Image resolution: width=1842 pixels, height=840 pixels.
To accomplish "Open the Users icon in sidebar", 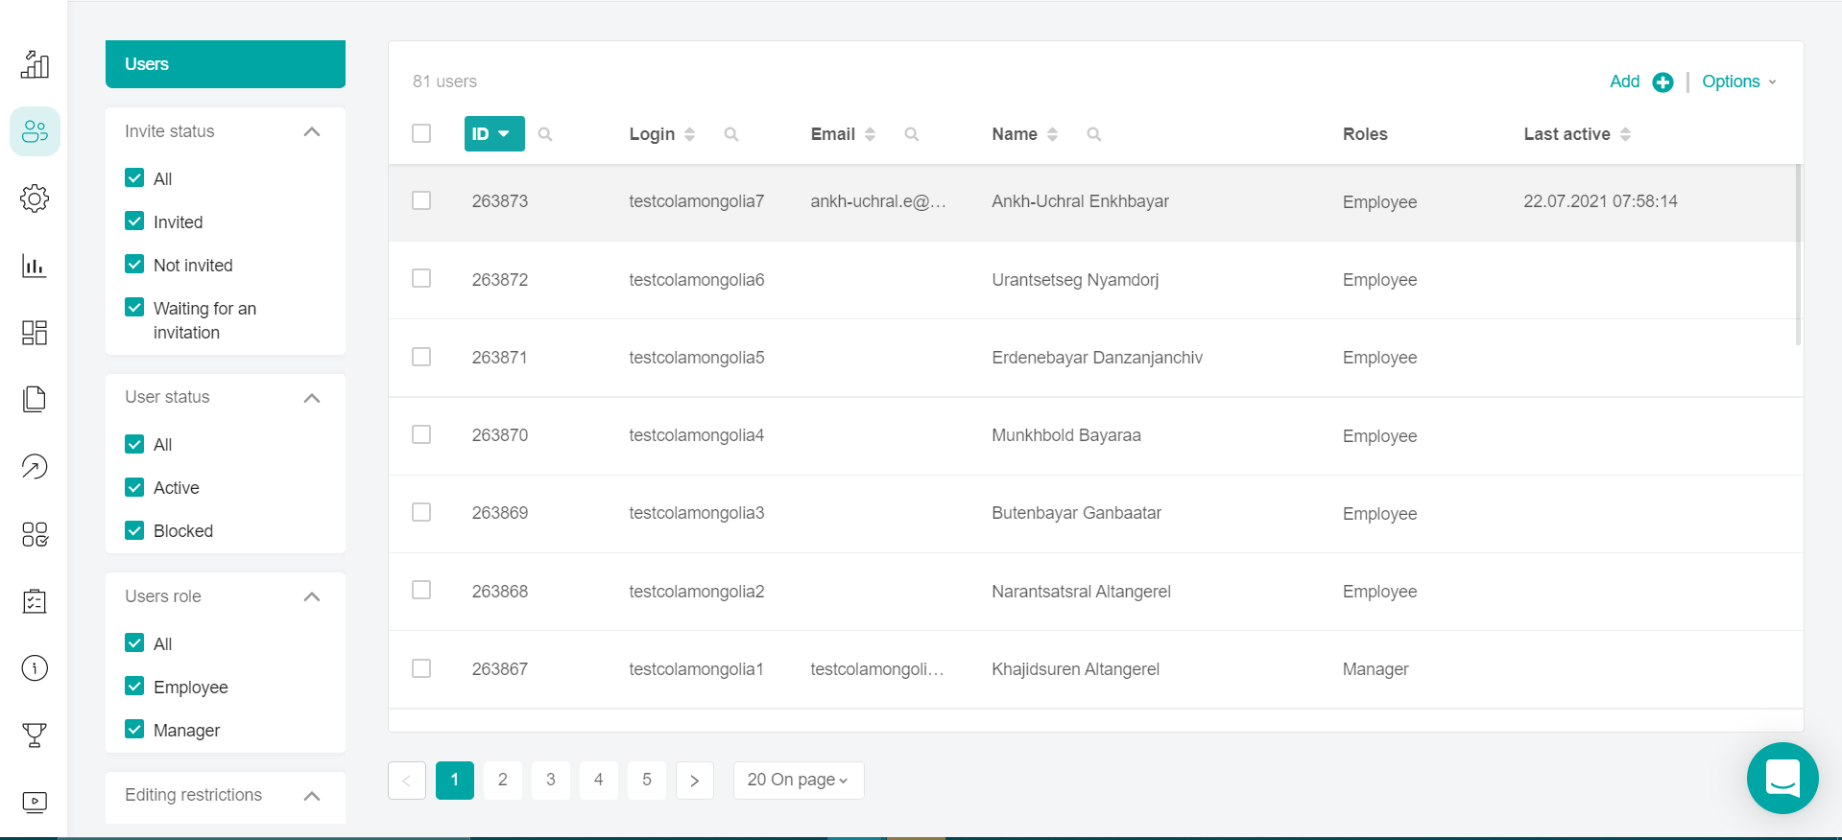I will pyautogui.click(x=35, y=131).
